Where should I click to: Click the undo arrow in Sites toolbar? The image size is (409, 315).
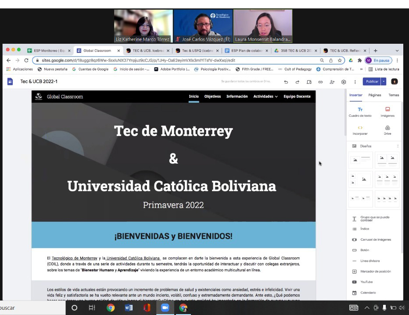286,82
